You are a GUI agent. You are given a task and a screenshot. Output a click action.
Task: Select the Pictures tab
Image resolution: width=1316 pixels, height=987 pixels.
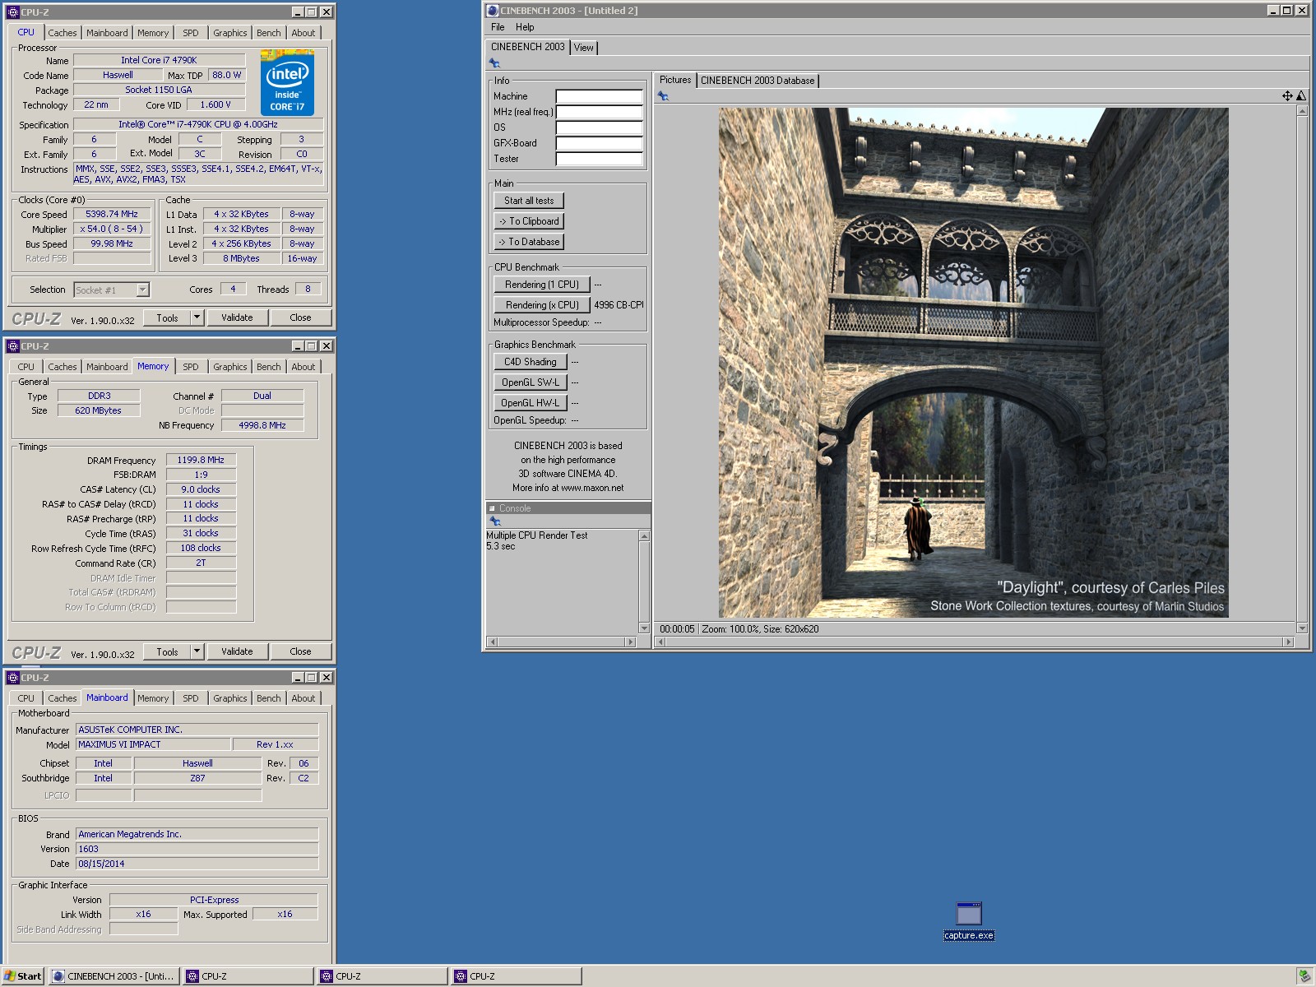point(675,80)
